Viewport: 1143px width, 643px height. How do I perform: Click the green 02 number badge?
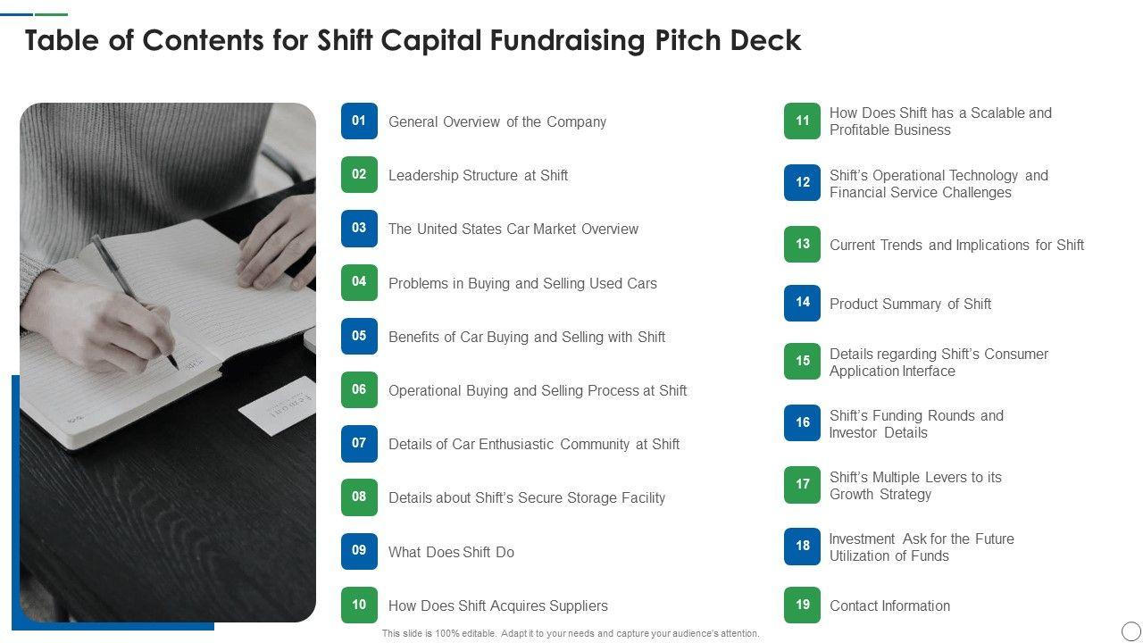pos(359,175)
